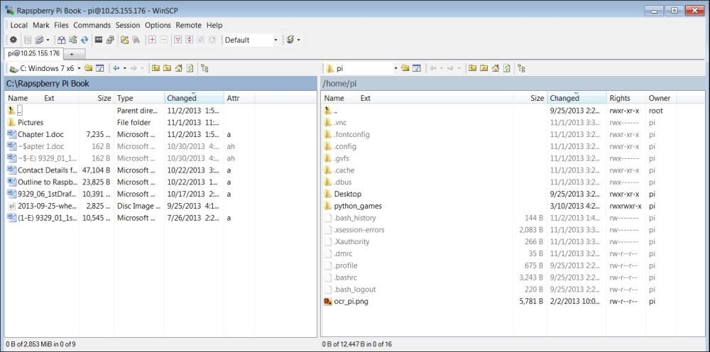Image resolution: width=710 pixels, height=352 pixels.
Task: Open the Session menu
Action: (x=128, y=26)
